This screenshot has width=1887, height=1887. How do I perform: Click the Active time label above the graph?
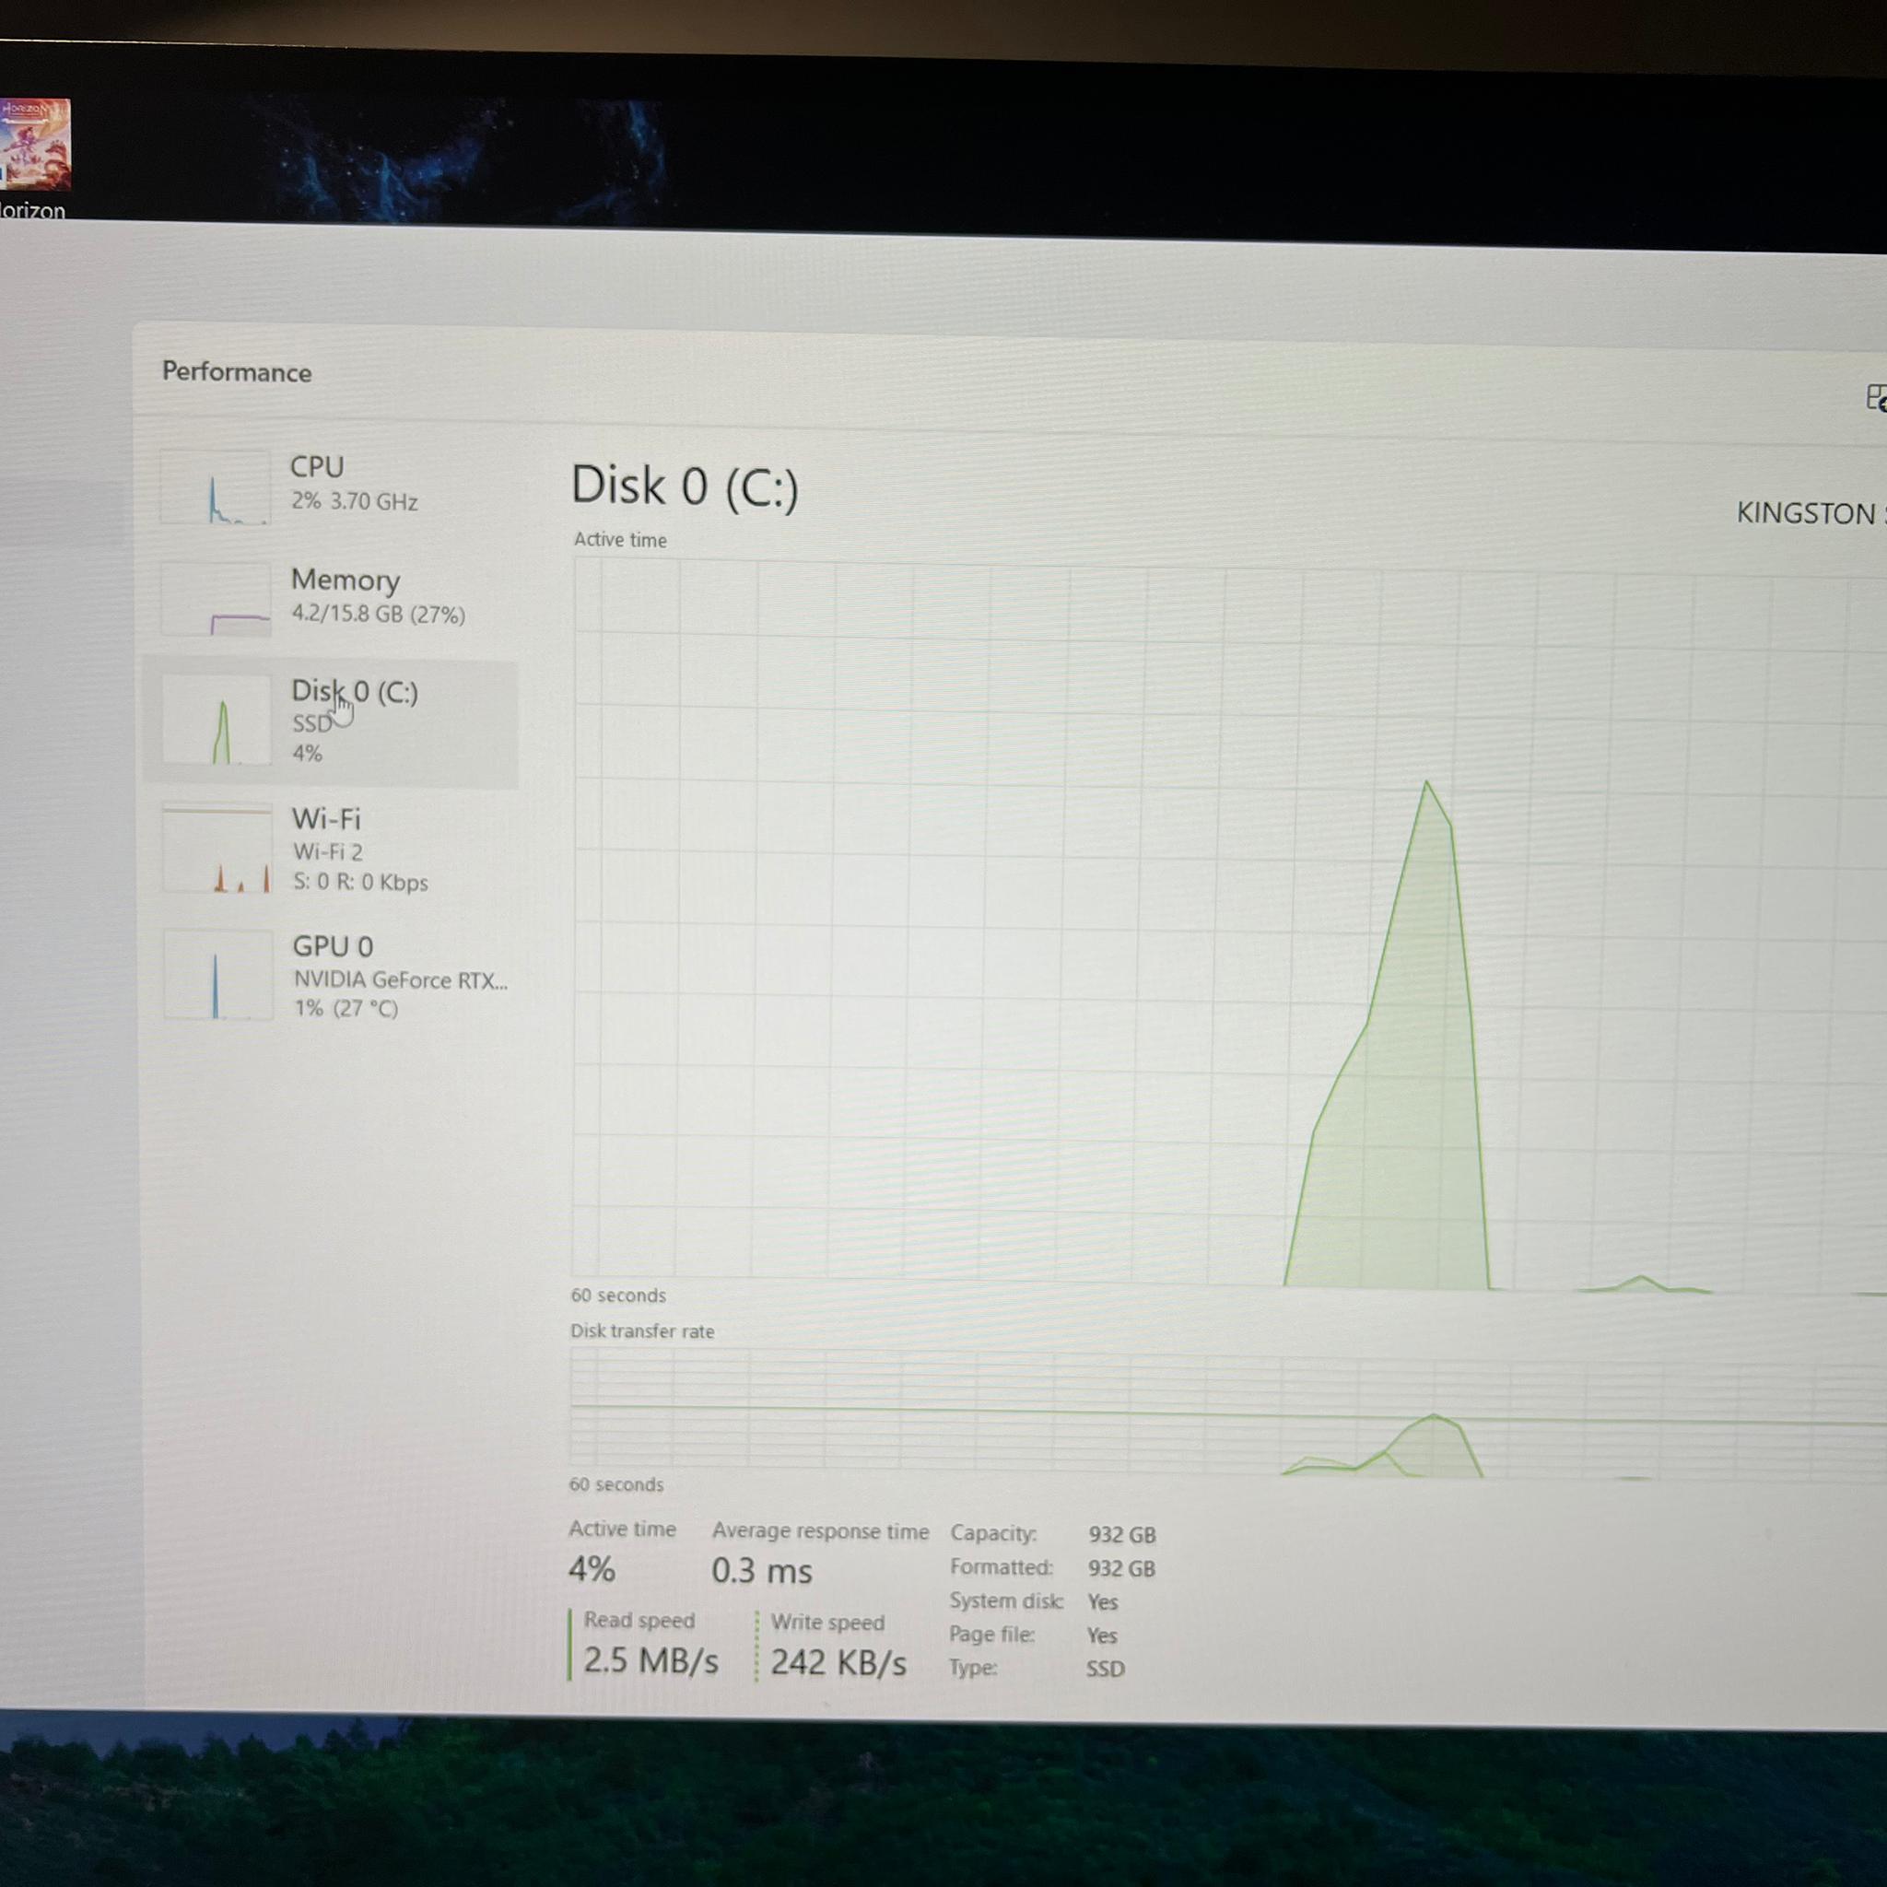point(620,540)
